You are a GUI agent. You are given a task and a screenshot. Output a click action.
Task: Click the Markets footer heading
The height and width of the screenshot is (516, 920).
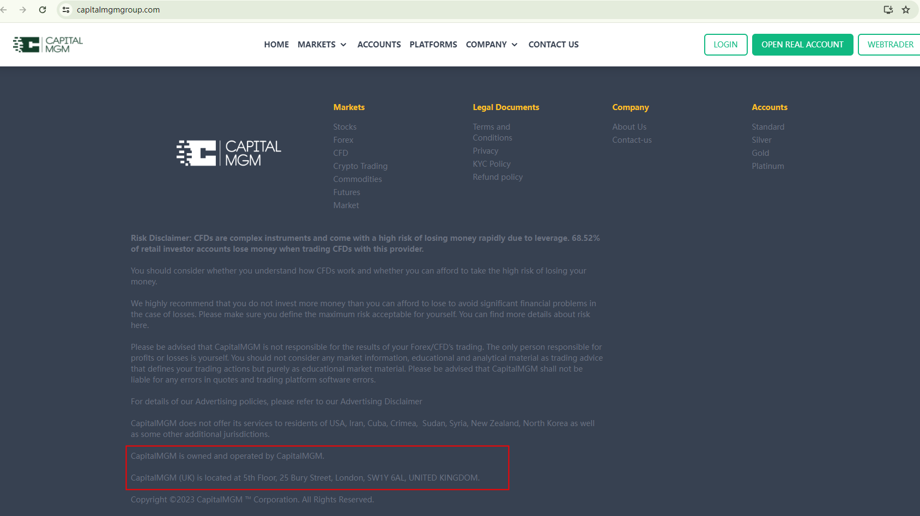click(x=349, y=107)
